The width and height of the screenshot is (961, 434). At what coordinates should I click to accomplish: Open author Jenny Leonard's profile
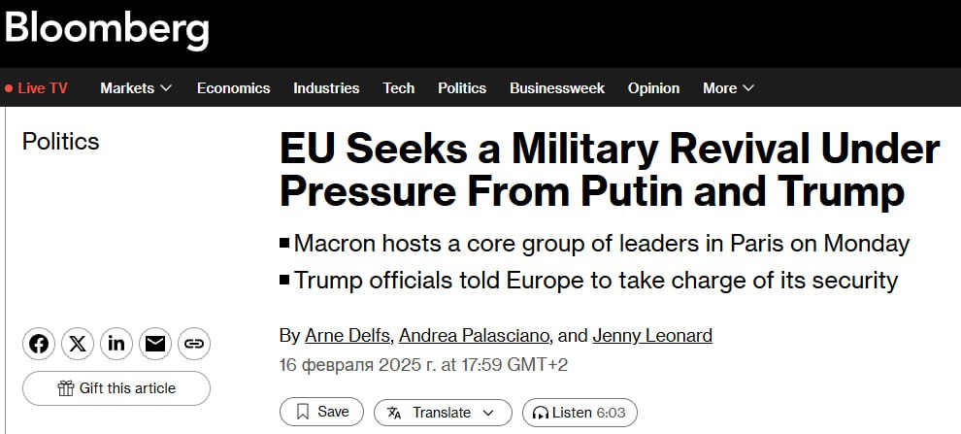pyautogui.click(x=652, y=336)
